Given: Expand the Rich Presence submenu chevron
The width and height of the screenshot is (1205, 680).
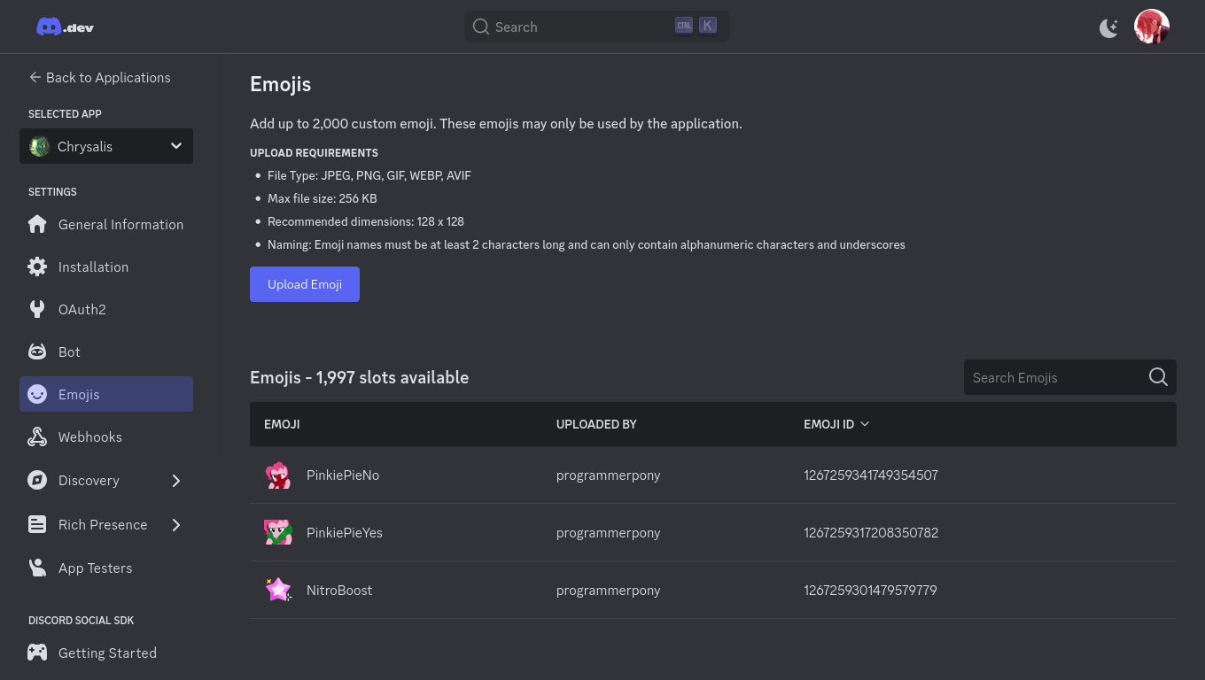Looking at the screenshot, I should (176, 525).
